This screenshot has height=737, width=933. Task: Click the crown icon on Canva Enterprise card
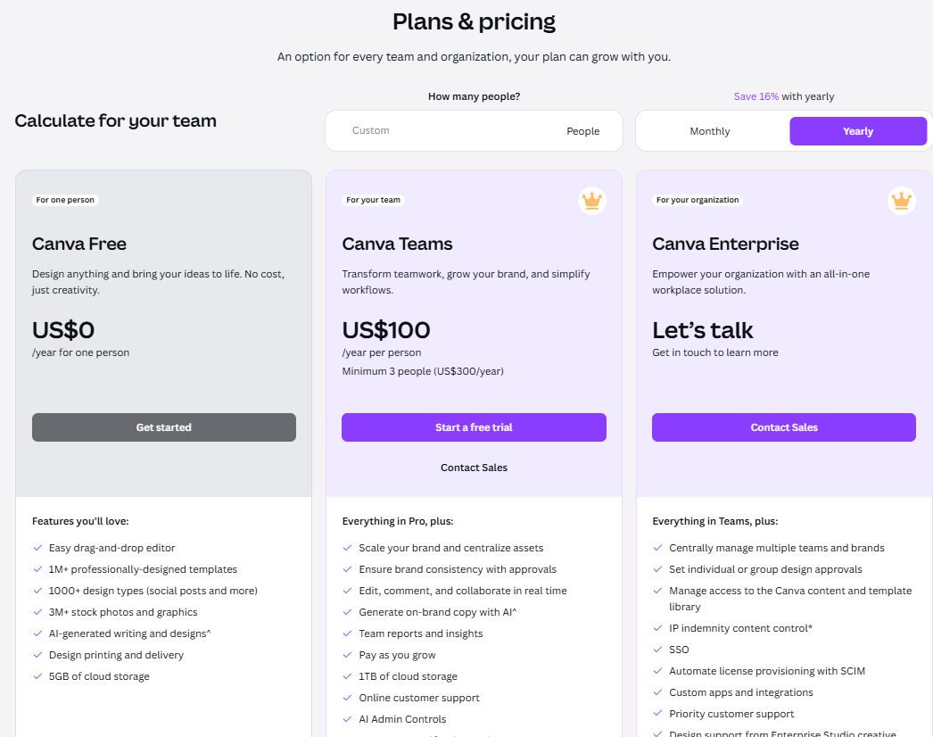902,200
